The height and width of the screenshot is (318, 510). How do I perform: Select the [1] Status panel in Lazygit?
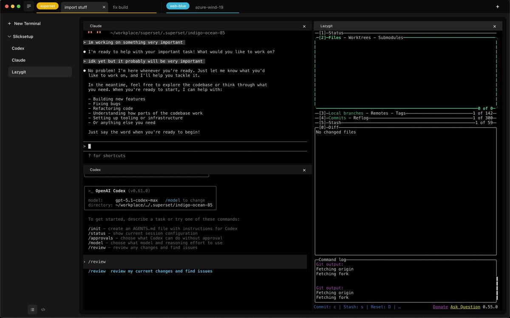pos(331,33)
